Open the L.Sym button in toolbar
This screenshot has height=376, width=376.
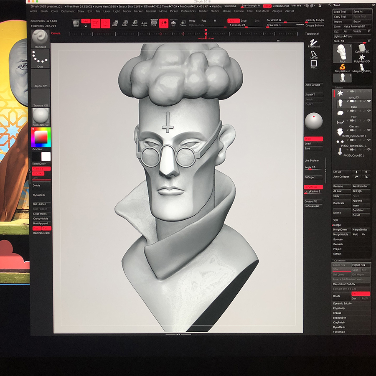click(x=144, y=23)
